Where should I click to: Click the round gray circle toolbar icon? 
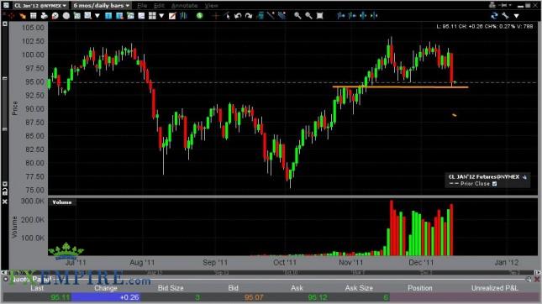[66, 16]
